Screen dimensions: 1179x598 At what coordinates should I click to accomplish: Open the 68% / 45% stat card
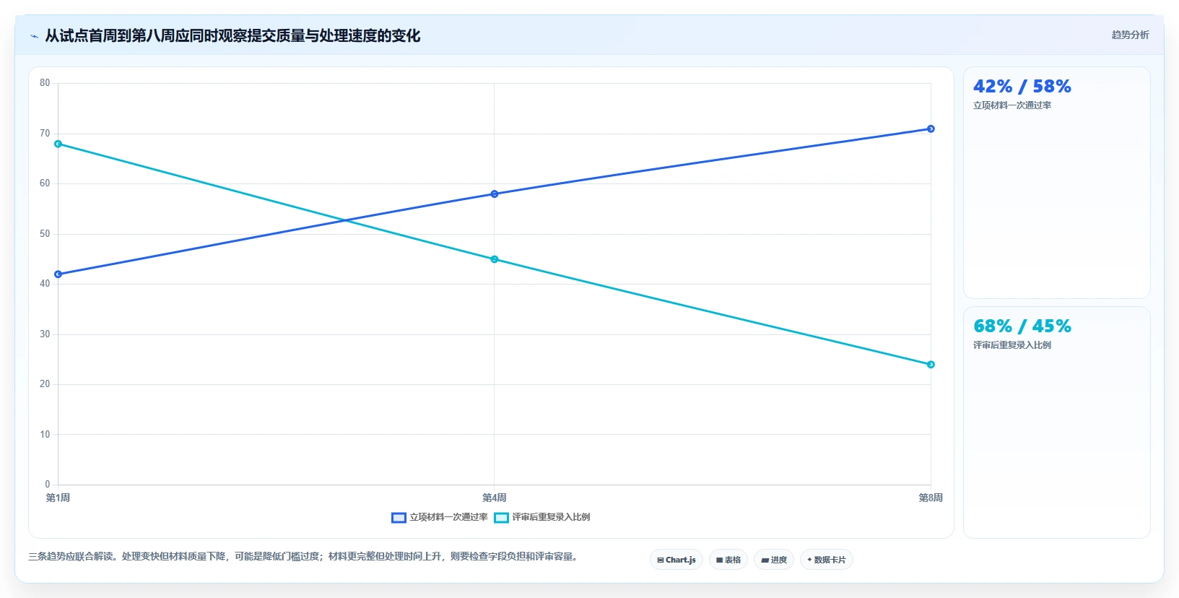coord(1057,422)
